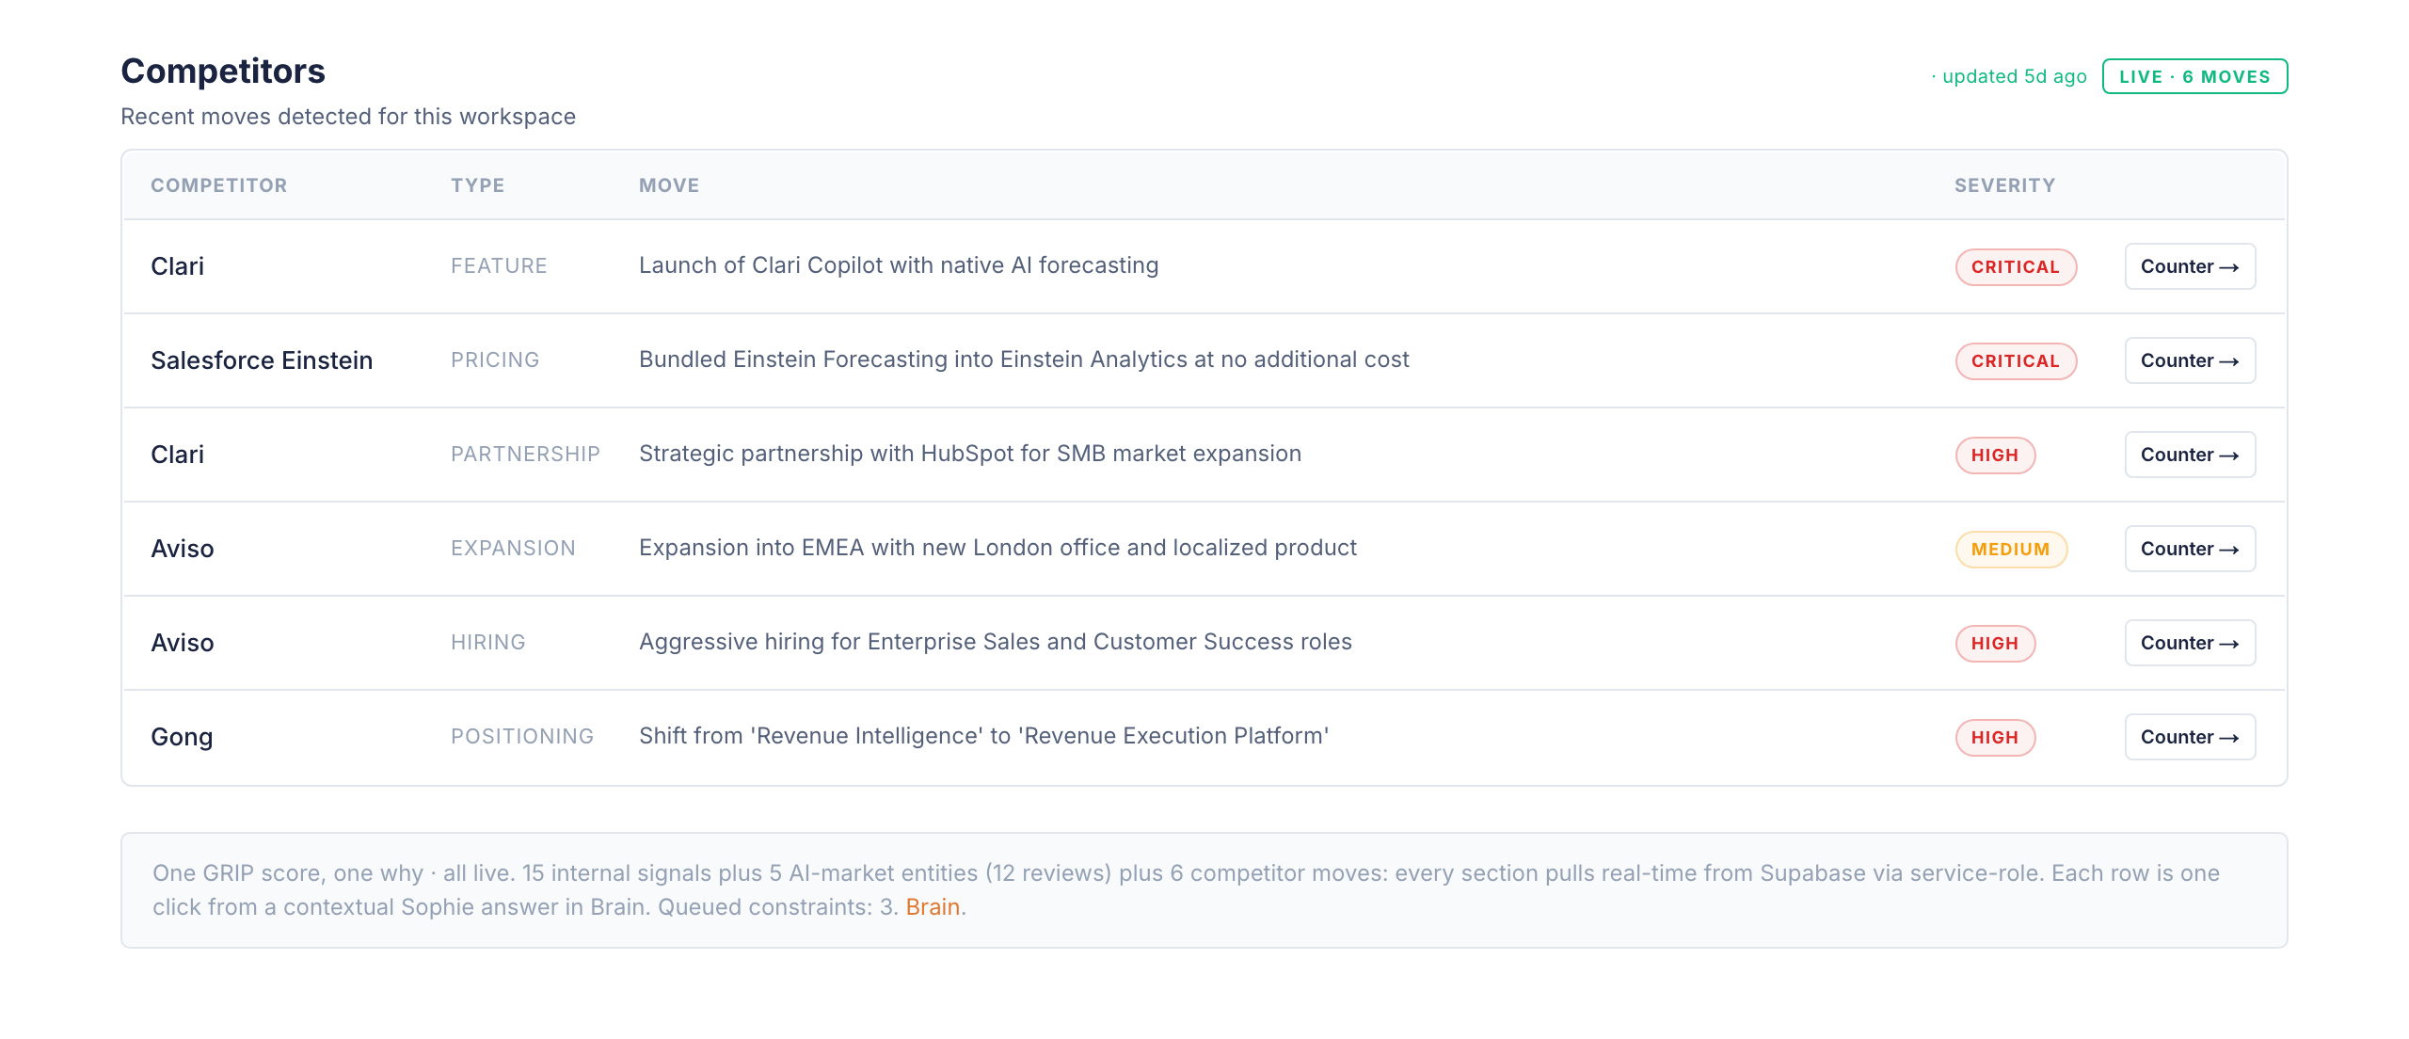
Task: Click Counter button for Clari Copilot launch
Action: [2190, 266]
